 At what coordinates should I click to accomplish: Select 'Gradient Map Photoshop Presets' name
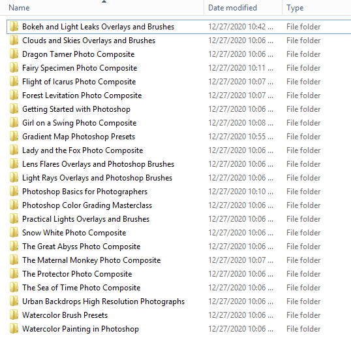click(78, 137)
